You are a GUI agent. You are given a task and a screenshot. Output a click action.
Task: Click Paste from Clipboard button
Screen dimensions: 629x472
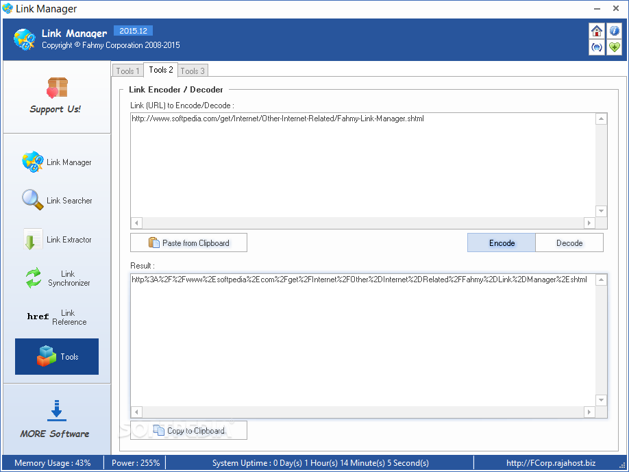[x=188, y=243]
